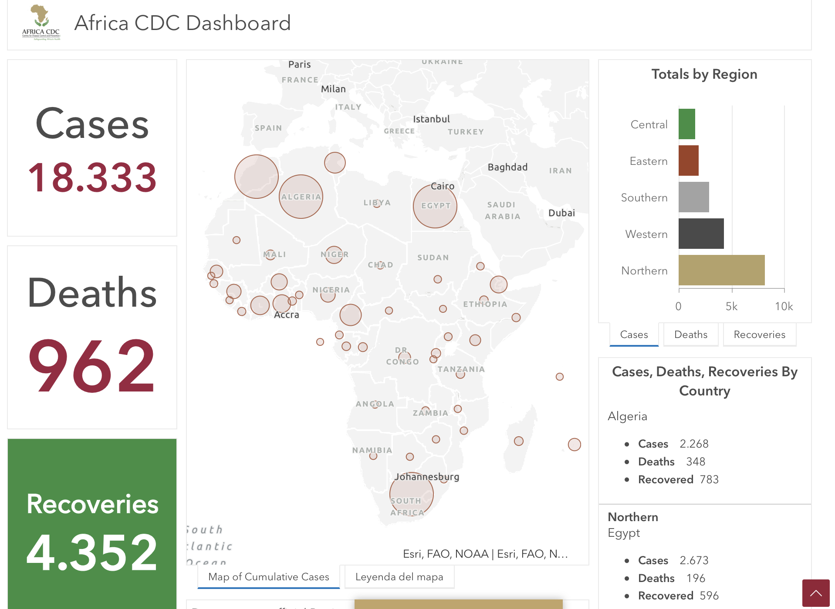Click the Accra label on map
The width and height of the screenshot is (835, 609).
[287, 315]
